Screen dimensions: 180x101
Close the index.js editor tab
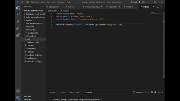tap(154, 7)
